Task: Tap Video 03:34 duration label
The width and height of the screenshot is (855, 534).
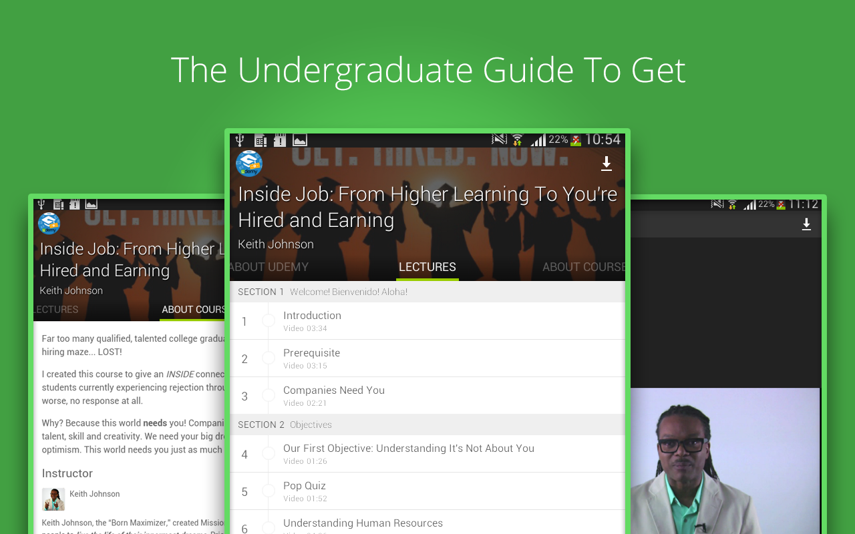Action: [x=305, y=328]
